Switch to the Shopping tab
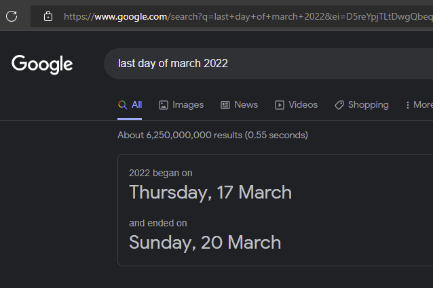 (x=362, y=105)
